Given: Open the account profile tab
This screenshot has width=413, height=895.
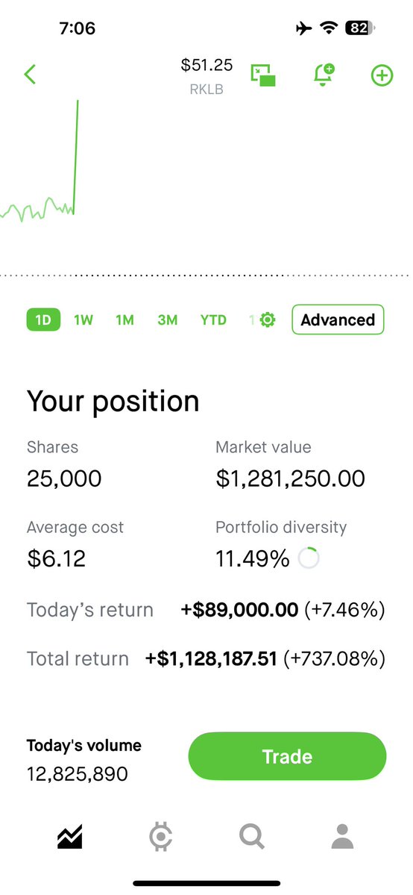Looking at the screenshot, I should click(x=342, y=837).
